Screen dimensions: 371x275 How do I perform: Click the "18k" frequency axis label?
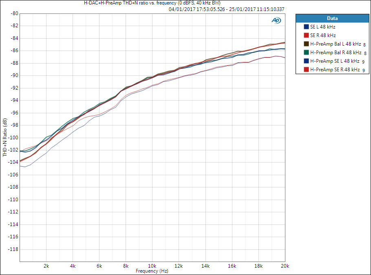coord(258,266)
